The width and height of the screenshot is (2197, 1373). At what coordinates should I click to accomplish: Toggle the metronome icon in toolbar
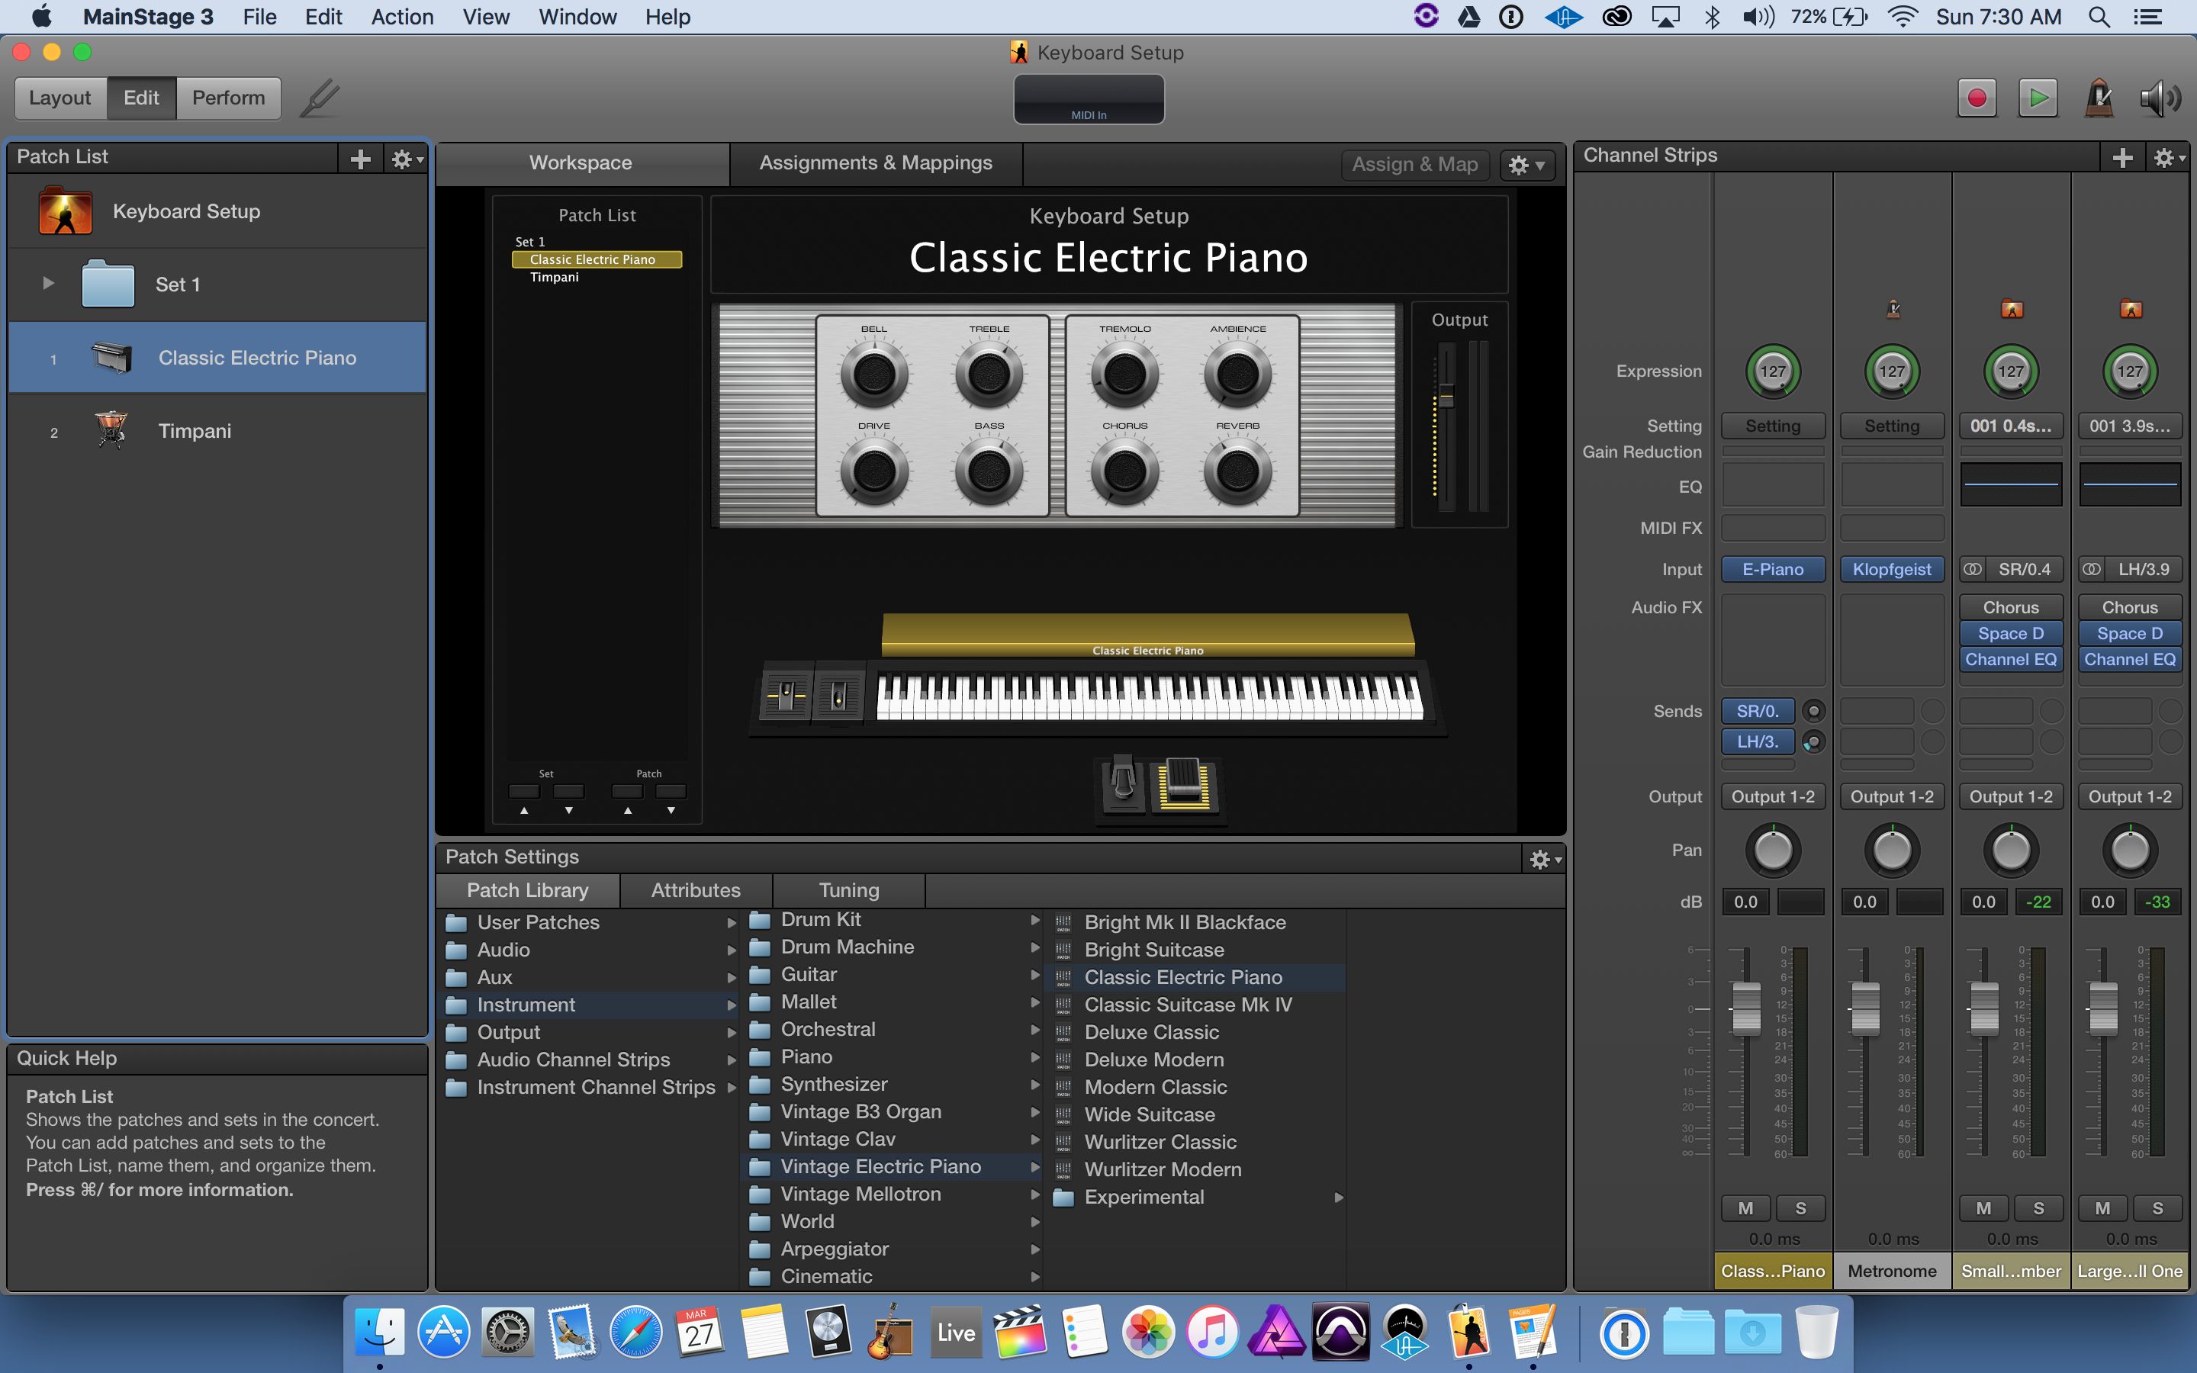(2098, 98)
